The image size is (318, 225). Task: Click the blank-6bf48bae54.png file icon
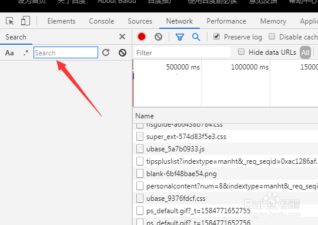(140, 174)
